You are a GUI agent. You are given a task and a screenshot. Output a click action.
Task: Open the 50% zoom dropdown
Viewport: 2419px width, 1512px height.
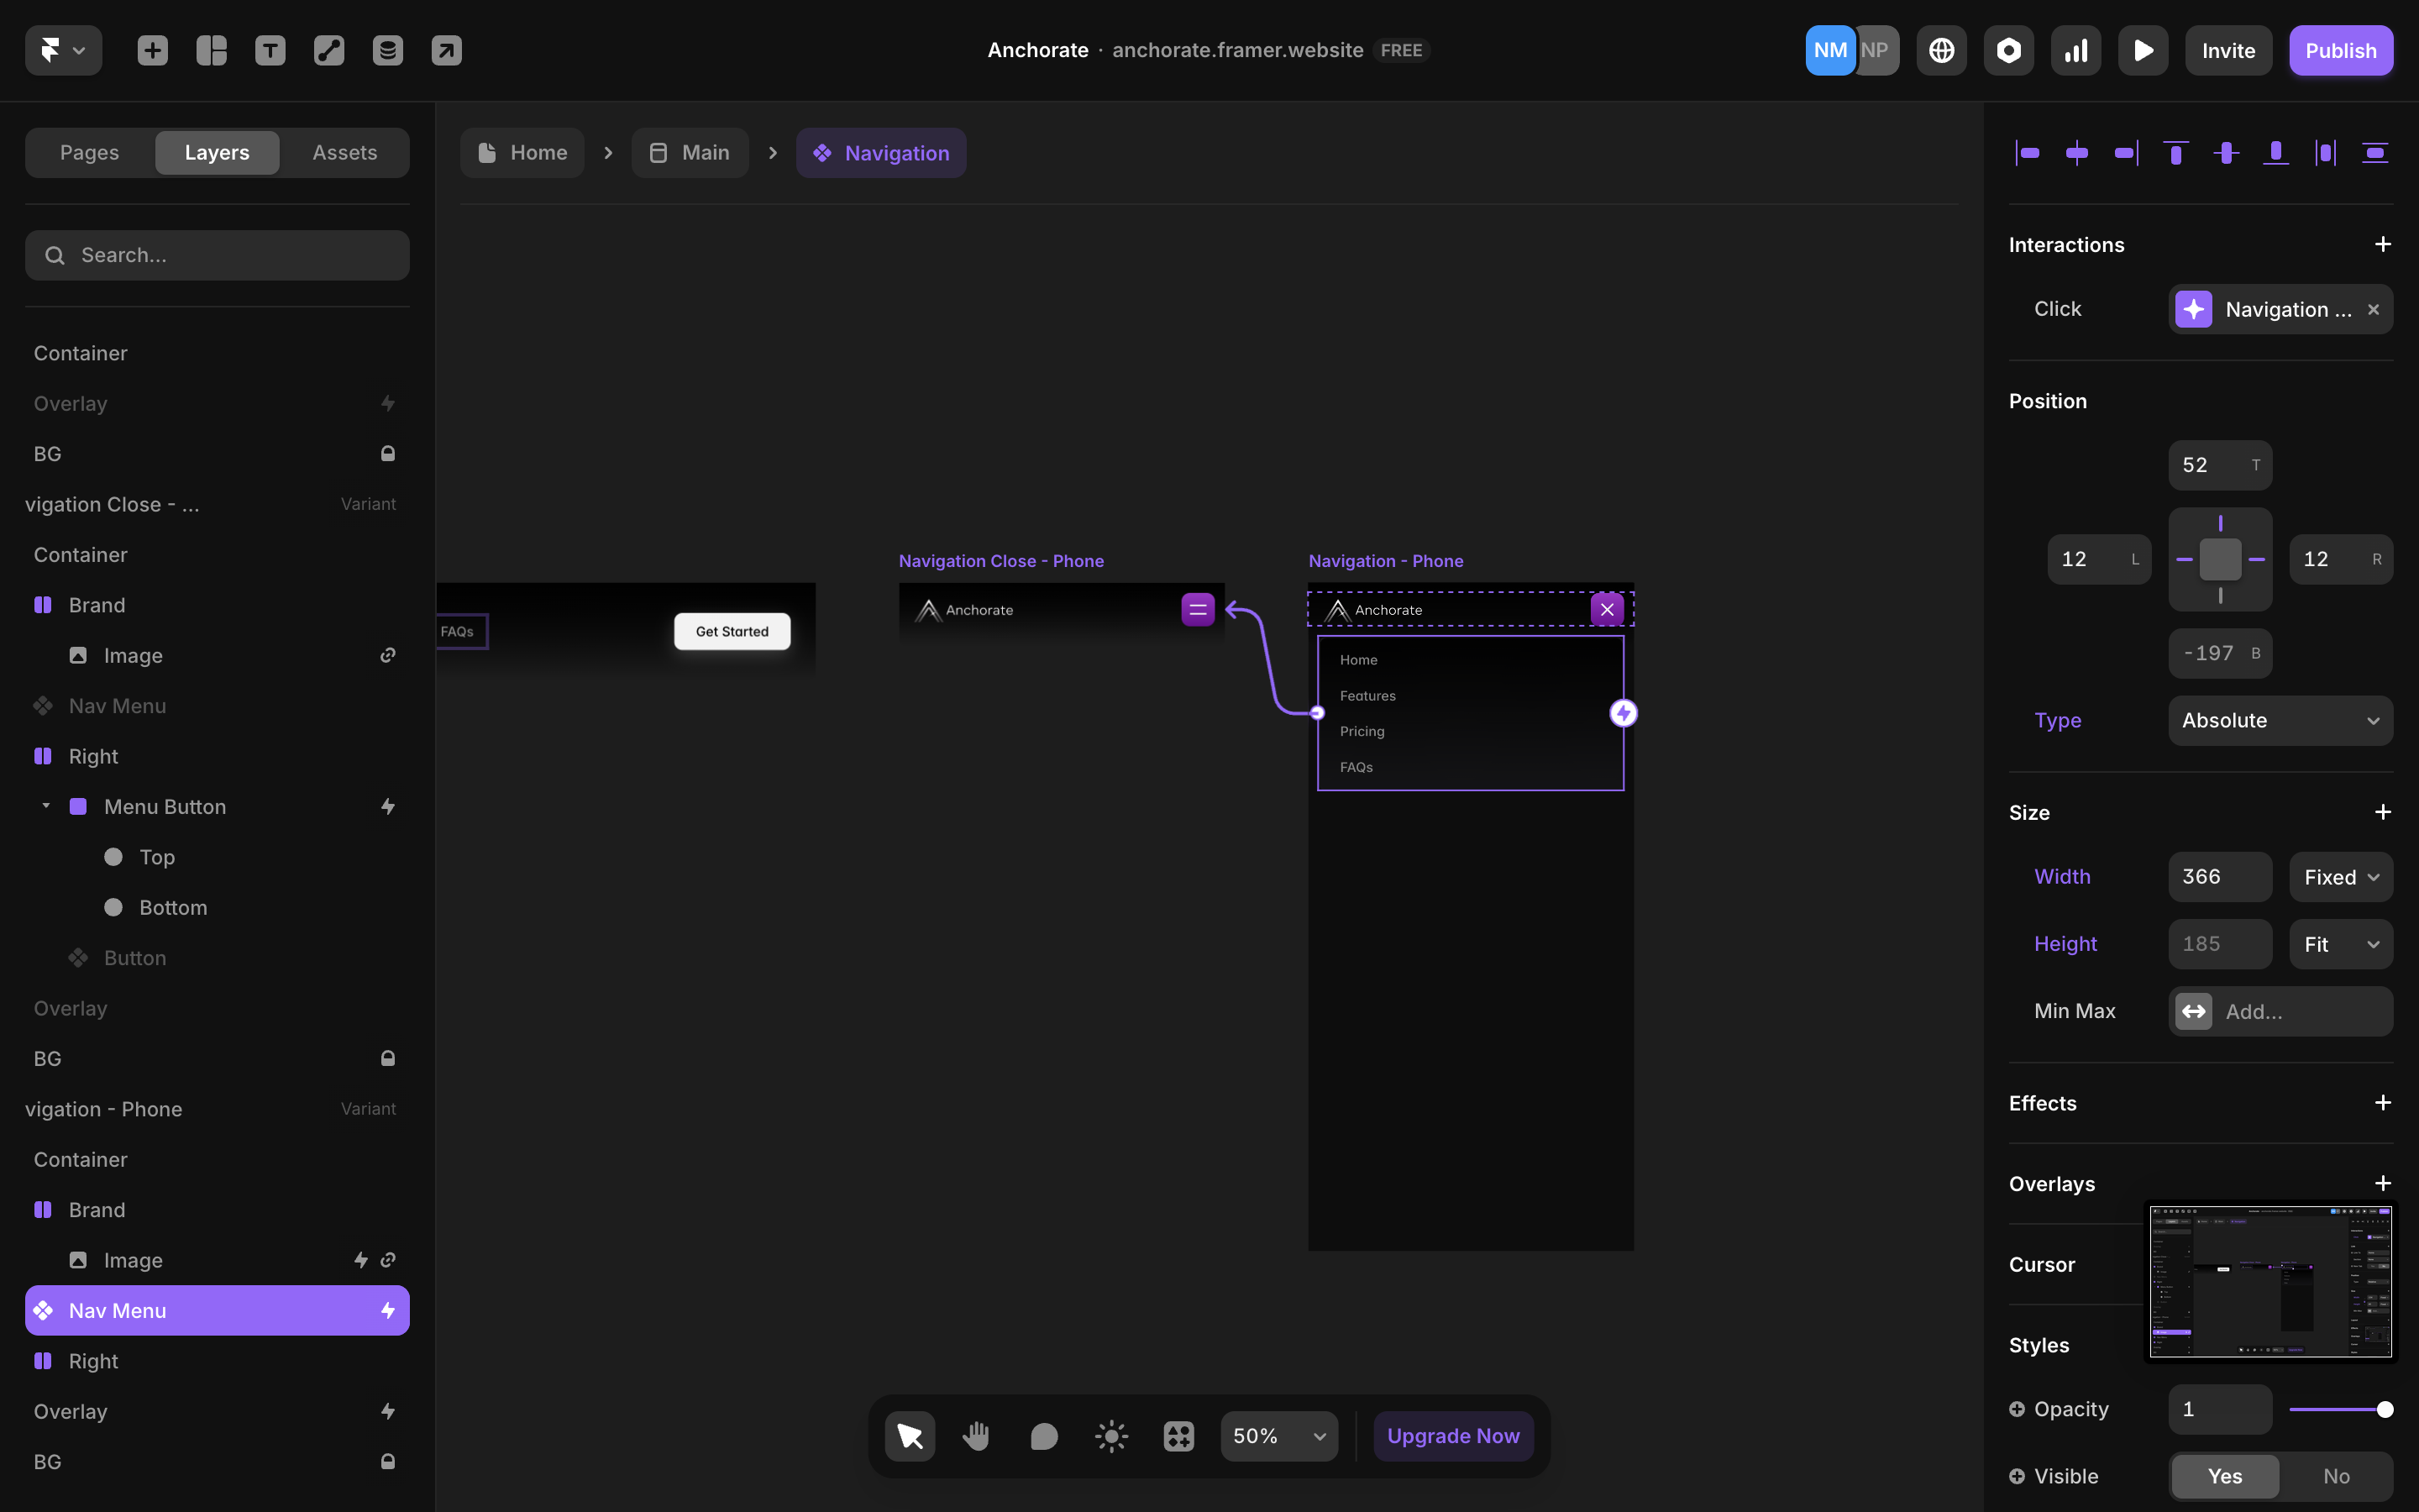point(1278,1436)
